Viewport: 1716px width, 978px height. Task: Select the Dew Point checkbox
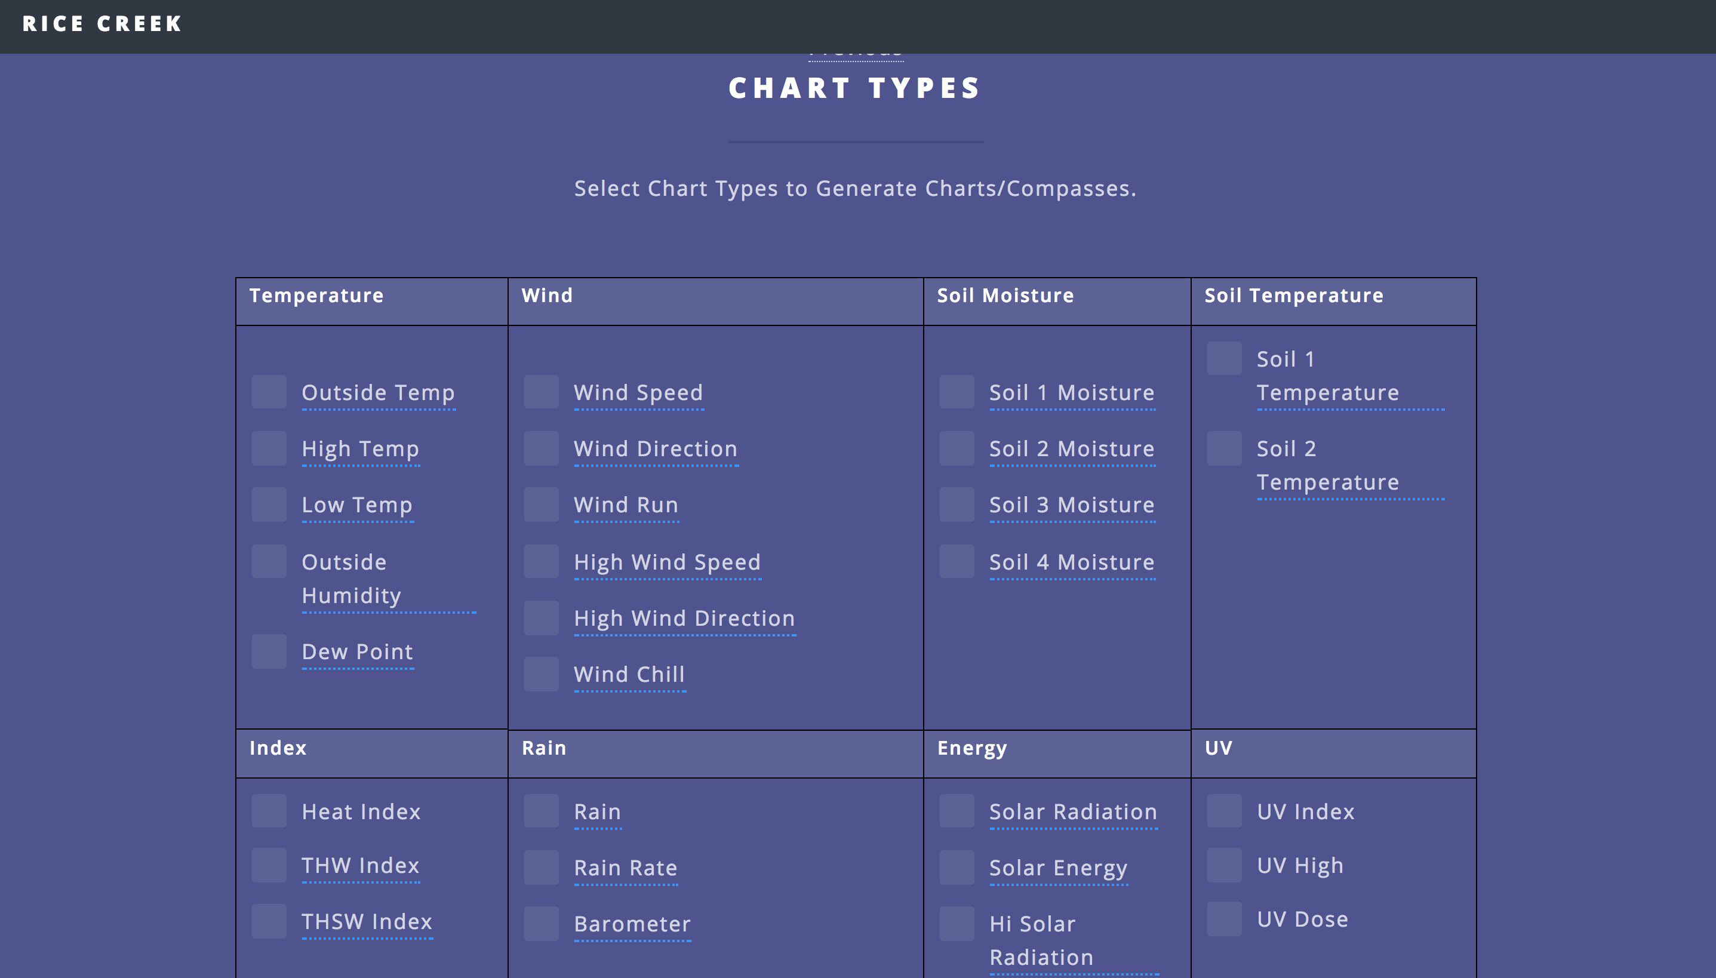point(269,651)
